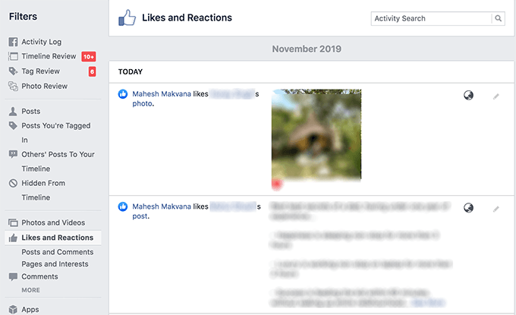Viewport: 516px width, 315px height.
Task: Open the Posts and Comments filter
Action: pos(57,252)
